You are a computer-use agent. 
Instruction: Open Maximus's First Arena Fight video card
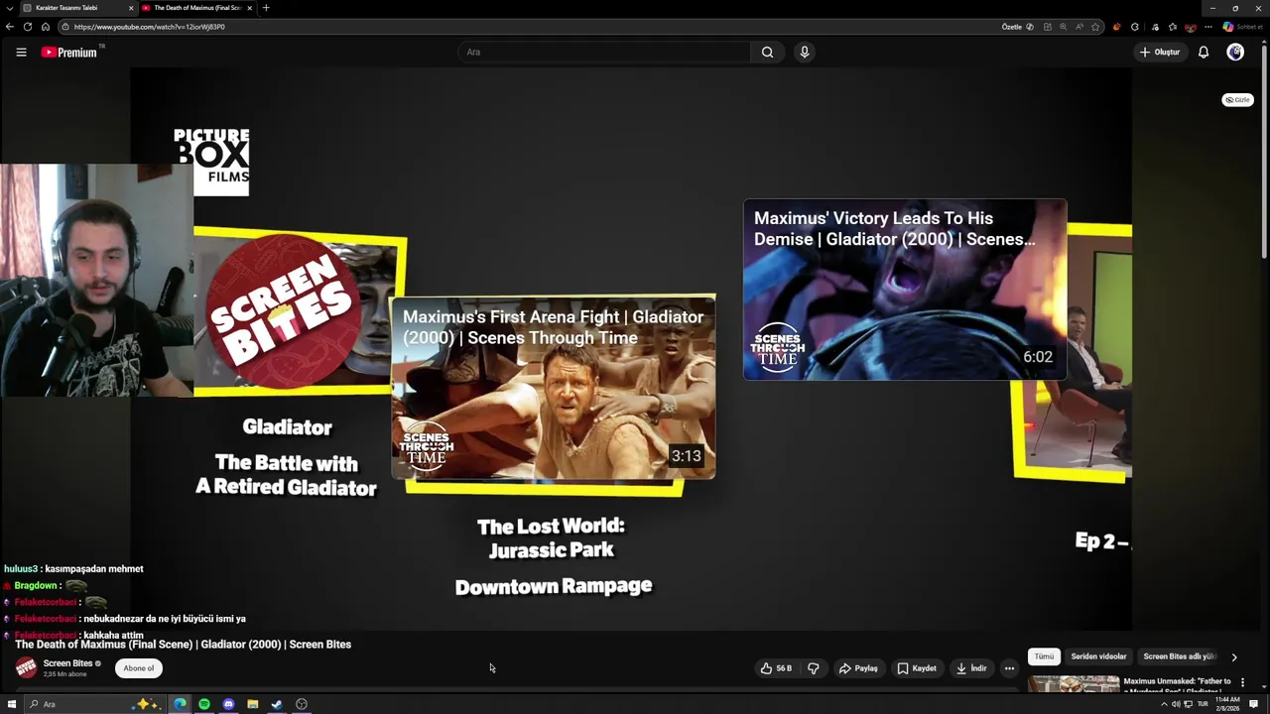[554, 388]
